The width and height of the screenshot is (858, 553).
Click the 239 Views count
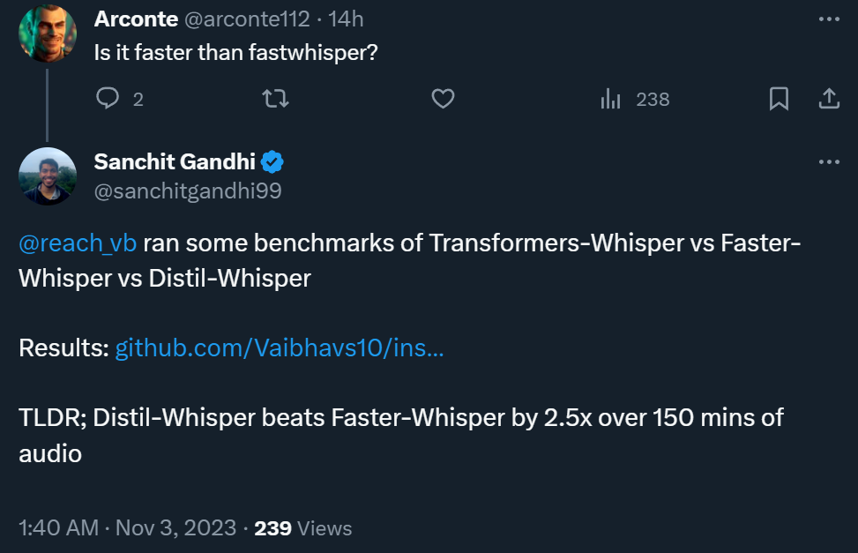pos(302,528)
